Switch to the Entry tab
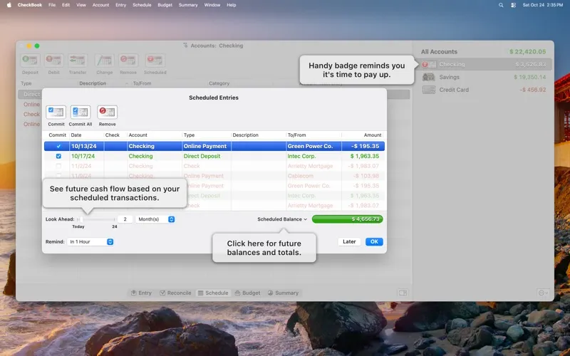 tap(141, 293)
